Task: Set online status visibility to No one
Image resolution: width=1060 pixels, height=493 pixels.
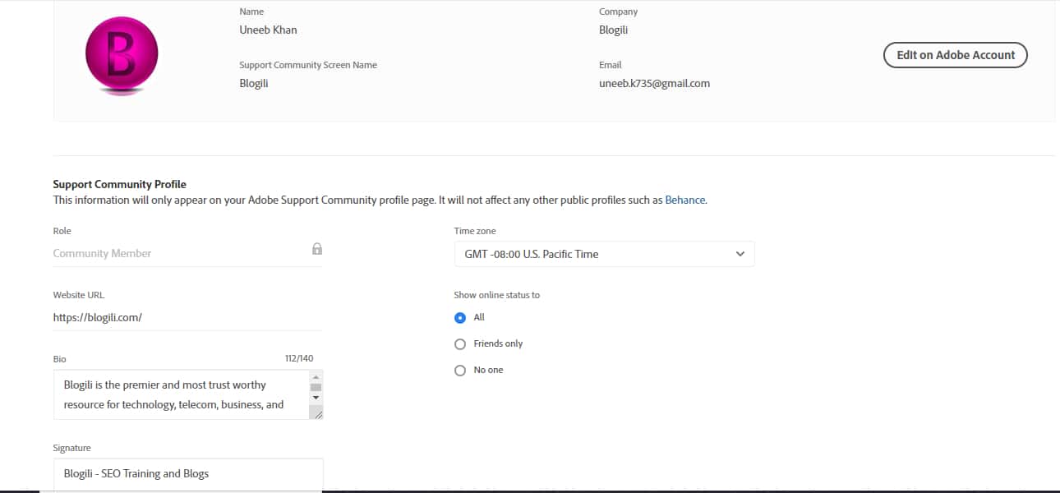Action: click(x=460, y=371)
